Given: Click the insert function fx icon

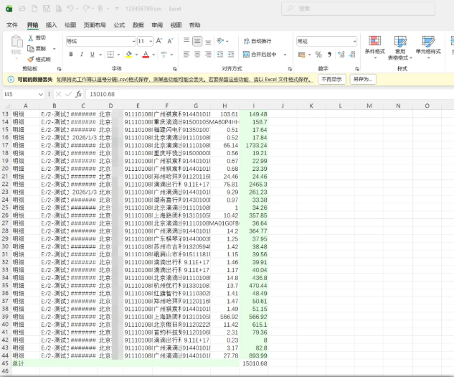Looking at the screenshot, I should pos(78,94).
